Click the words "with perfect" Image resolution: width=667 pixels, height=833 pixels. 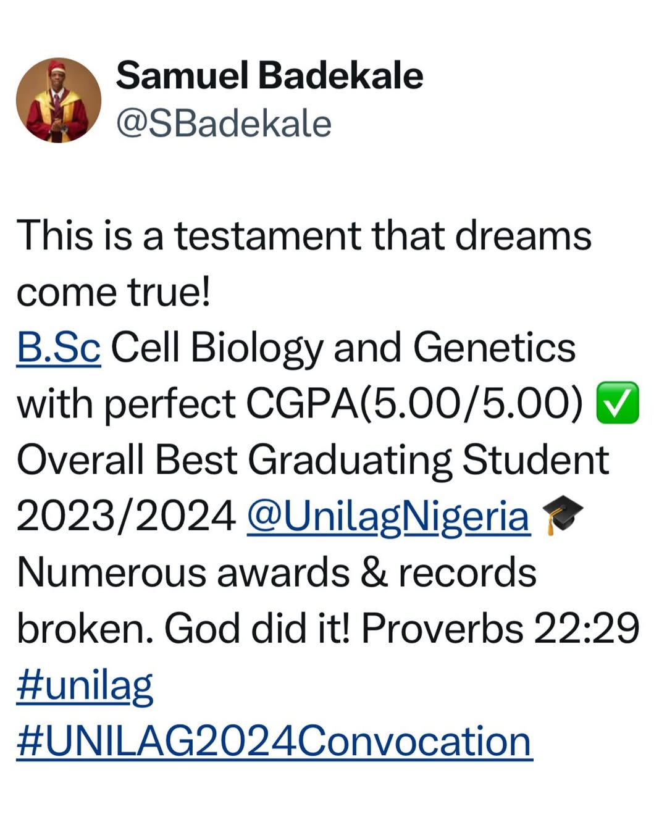126,404
